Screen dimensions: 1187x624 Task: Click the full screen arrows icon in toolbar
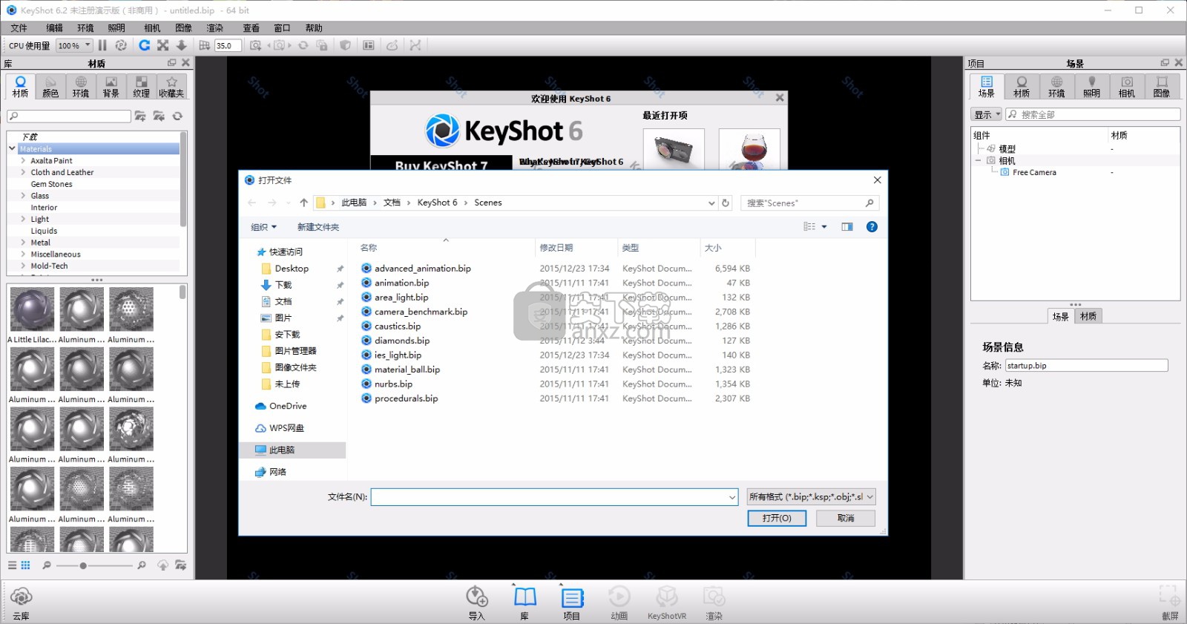point(163,45)
